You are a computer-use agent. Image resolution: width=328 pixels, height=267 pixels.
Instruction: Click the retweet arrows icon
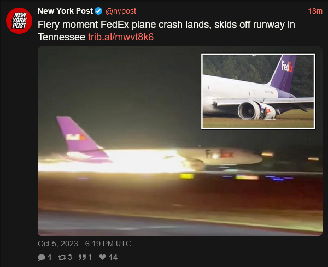[x=62, y=257]
